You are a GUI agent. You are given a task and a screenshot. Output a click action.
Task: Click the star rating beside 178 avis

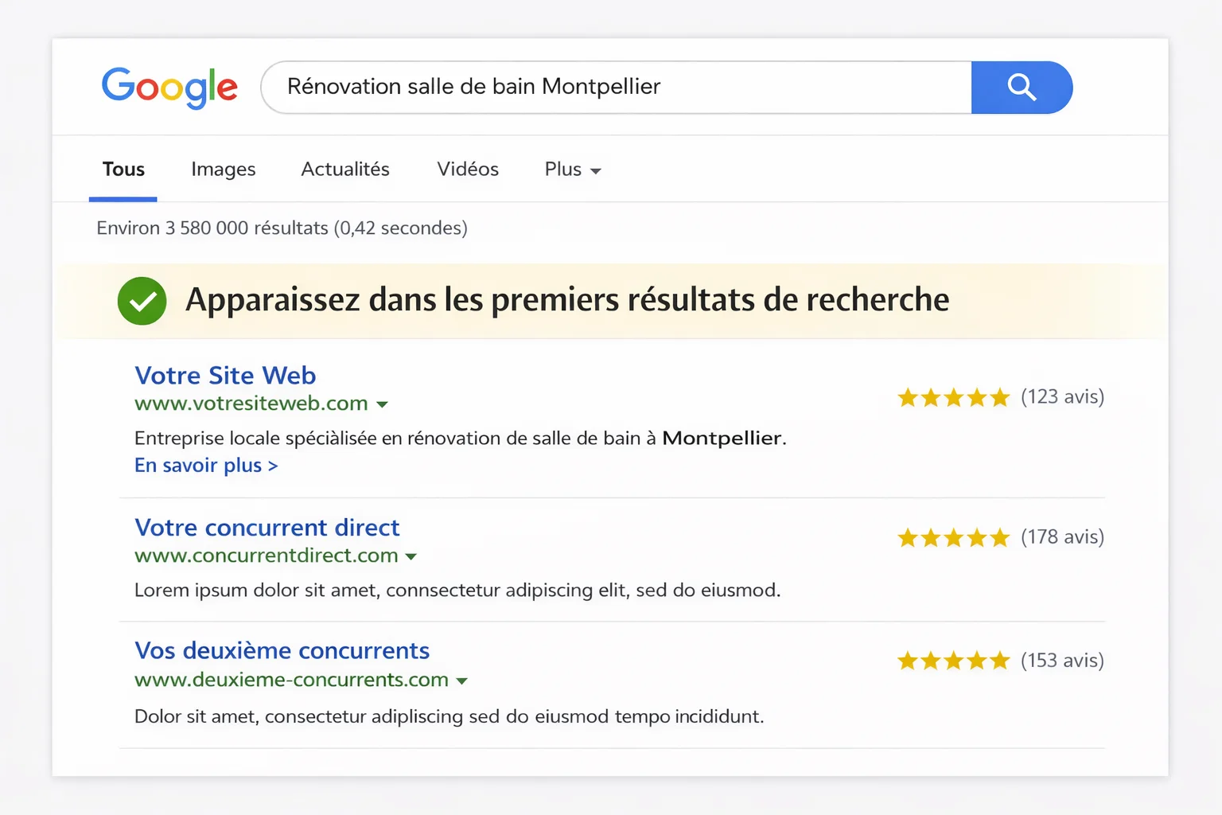click(x=953, y=538)
